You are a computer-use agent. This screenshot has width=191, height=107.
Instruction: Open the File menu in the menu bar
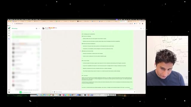coord(15,19)
